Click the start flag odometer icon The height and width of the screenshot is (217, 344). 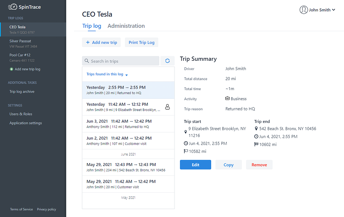186,151
